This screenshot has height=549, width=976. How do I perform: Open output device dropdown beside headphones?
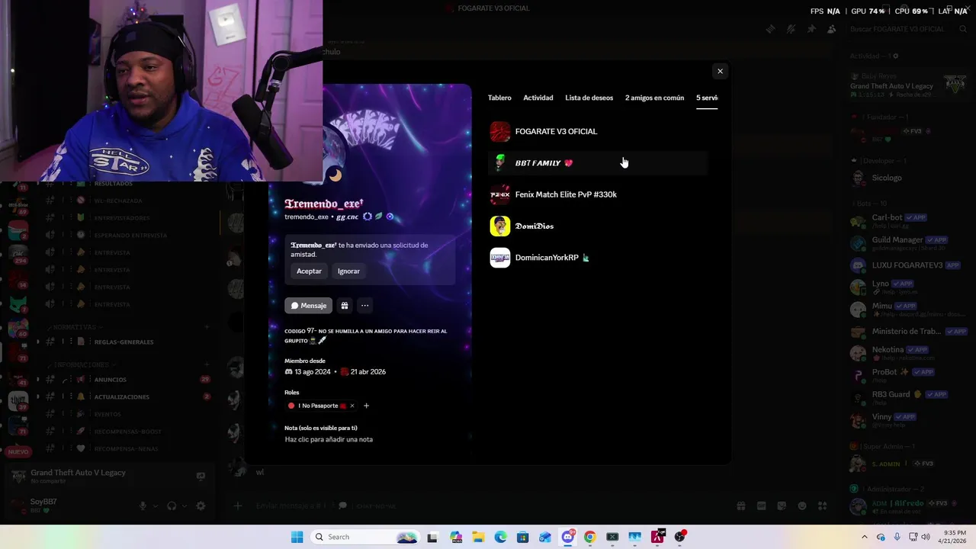pyautogui.click(x=184, y=506)
